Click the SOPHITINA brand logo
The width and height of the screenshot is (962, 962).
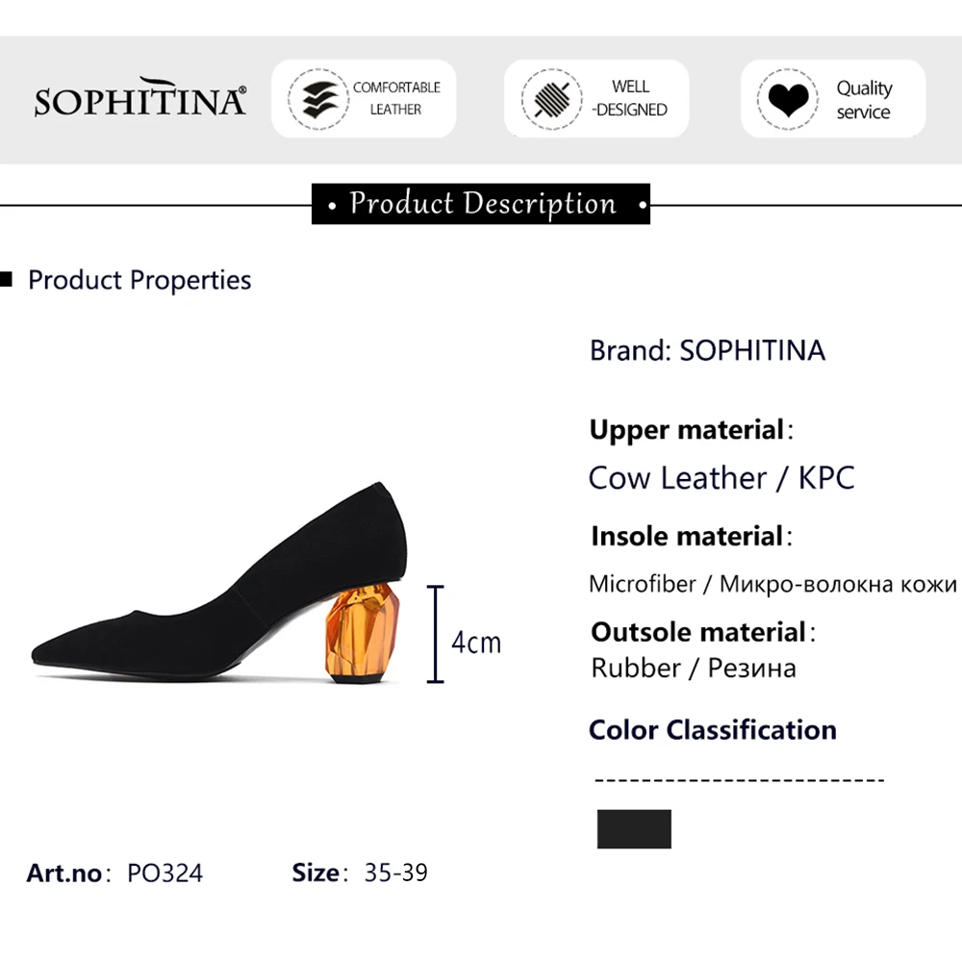click(139, 97)
